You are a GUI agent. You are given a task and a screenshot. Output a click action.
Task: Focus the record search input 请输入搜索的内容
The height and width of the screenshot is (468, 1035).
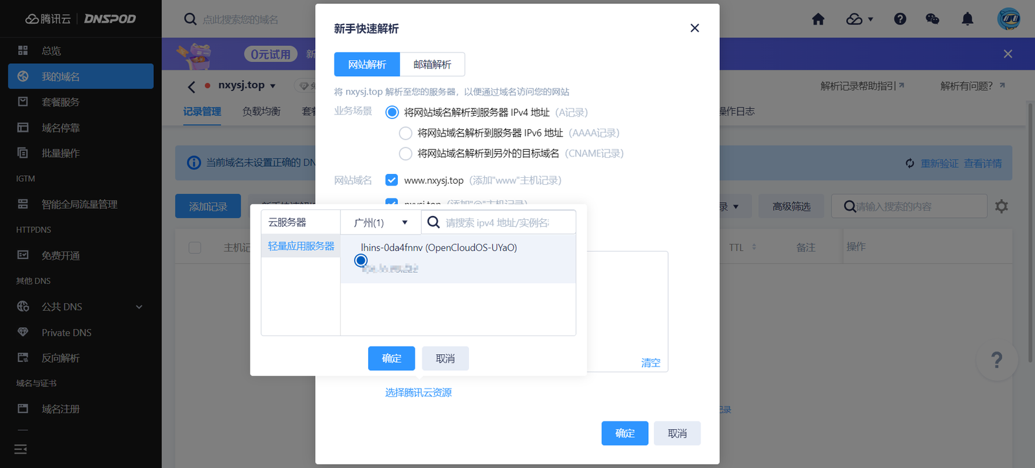coord(909,206)
